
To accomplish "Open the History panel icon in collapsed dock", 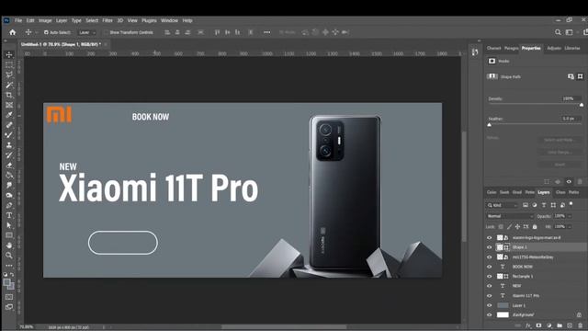I will (475, 52).
